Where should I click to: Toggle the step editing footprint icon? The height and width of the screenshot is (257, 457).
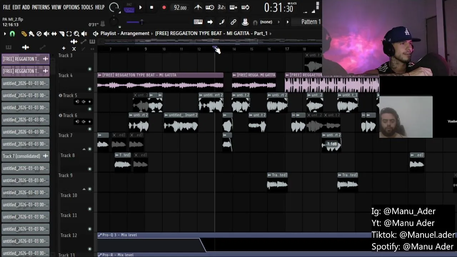pos(222,22)
